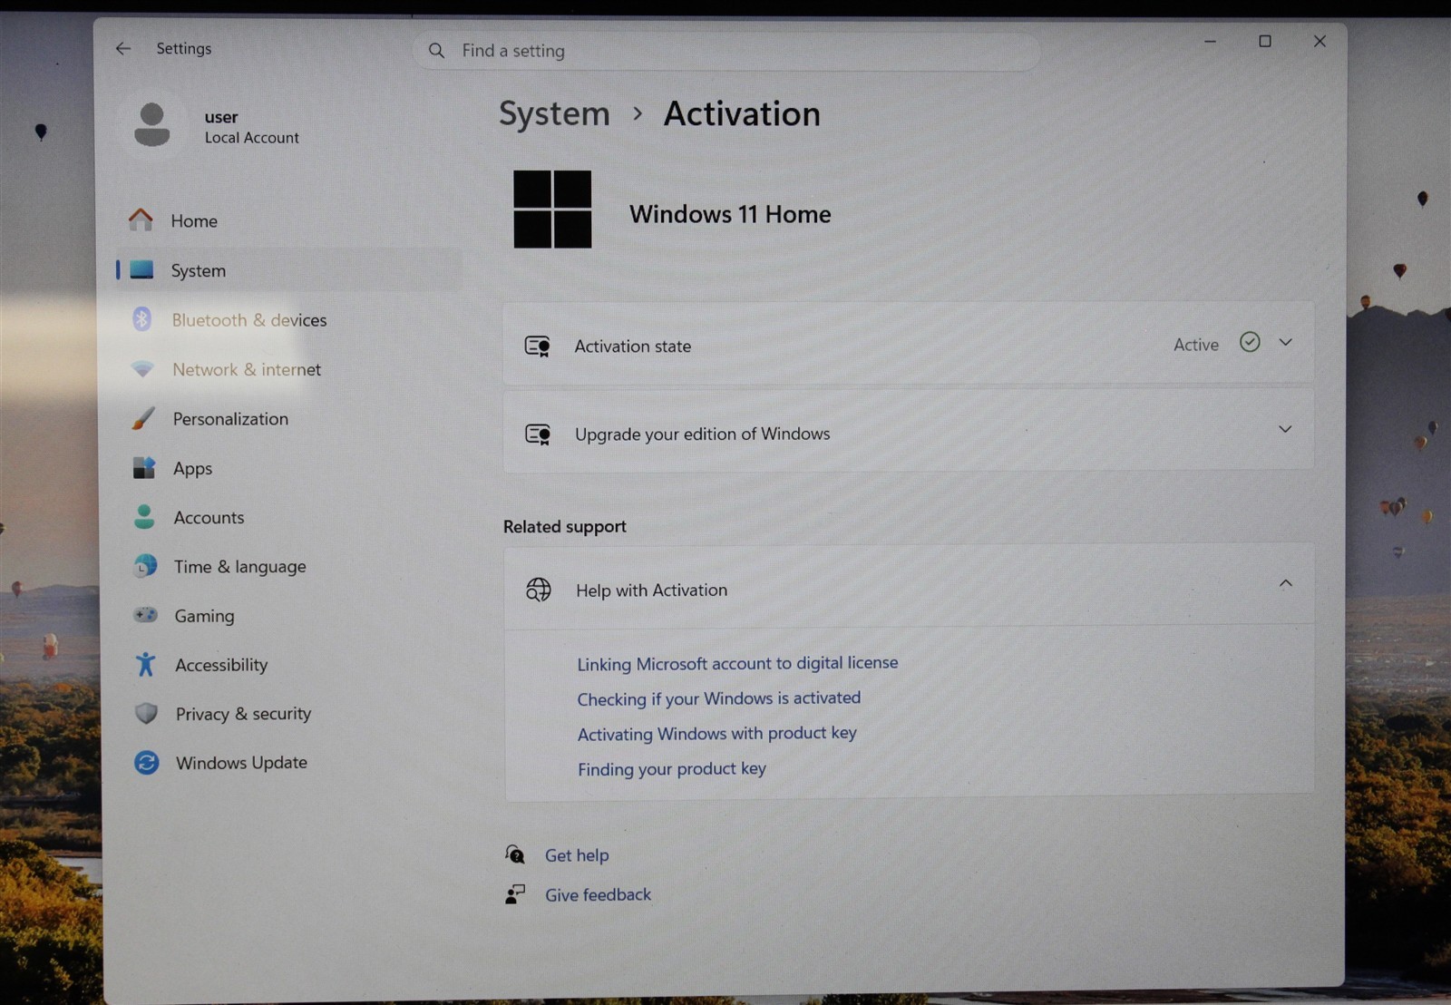Click the Get help link

[577, 854]
